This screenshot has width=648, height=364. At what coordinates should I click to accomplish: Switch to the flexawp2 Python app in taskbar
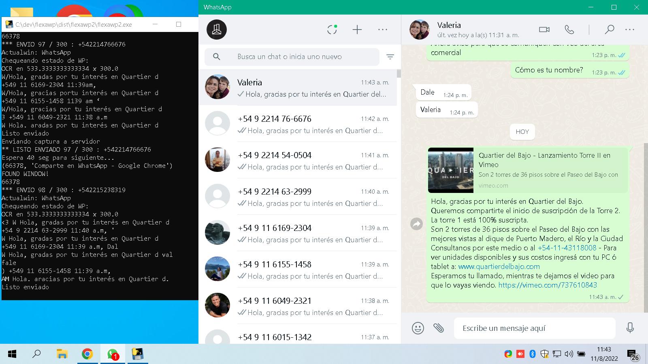(138, 354)
